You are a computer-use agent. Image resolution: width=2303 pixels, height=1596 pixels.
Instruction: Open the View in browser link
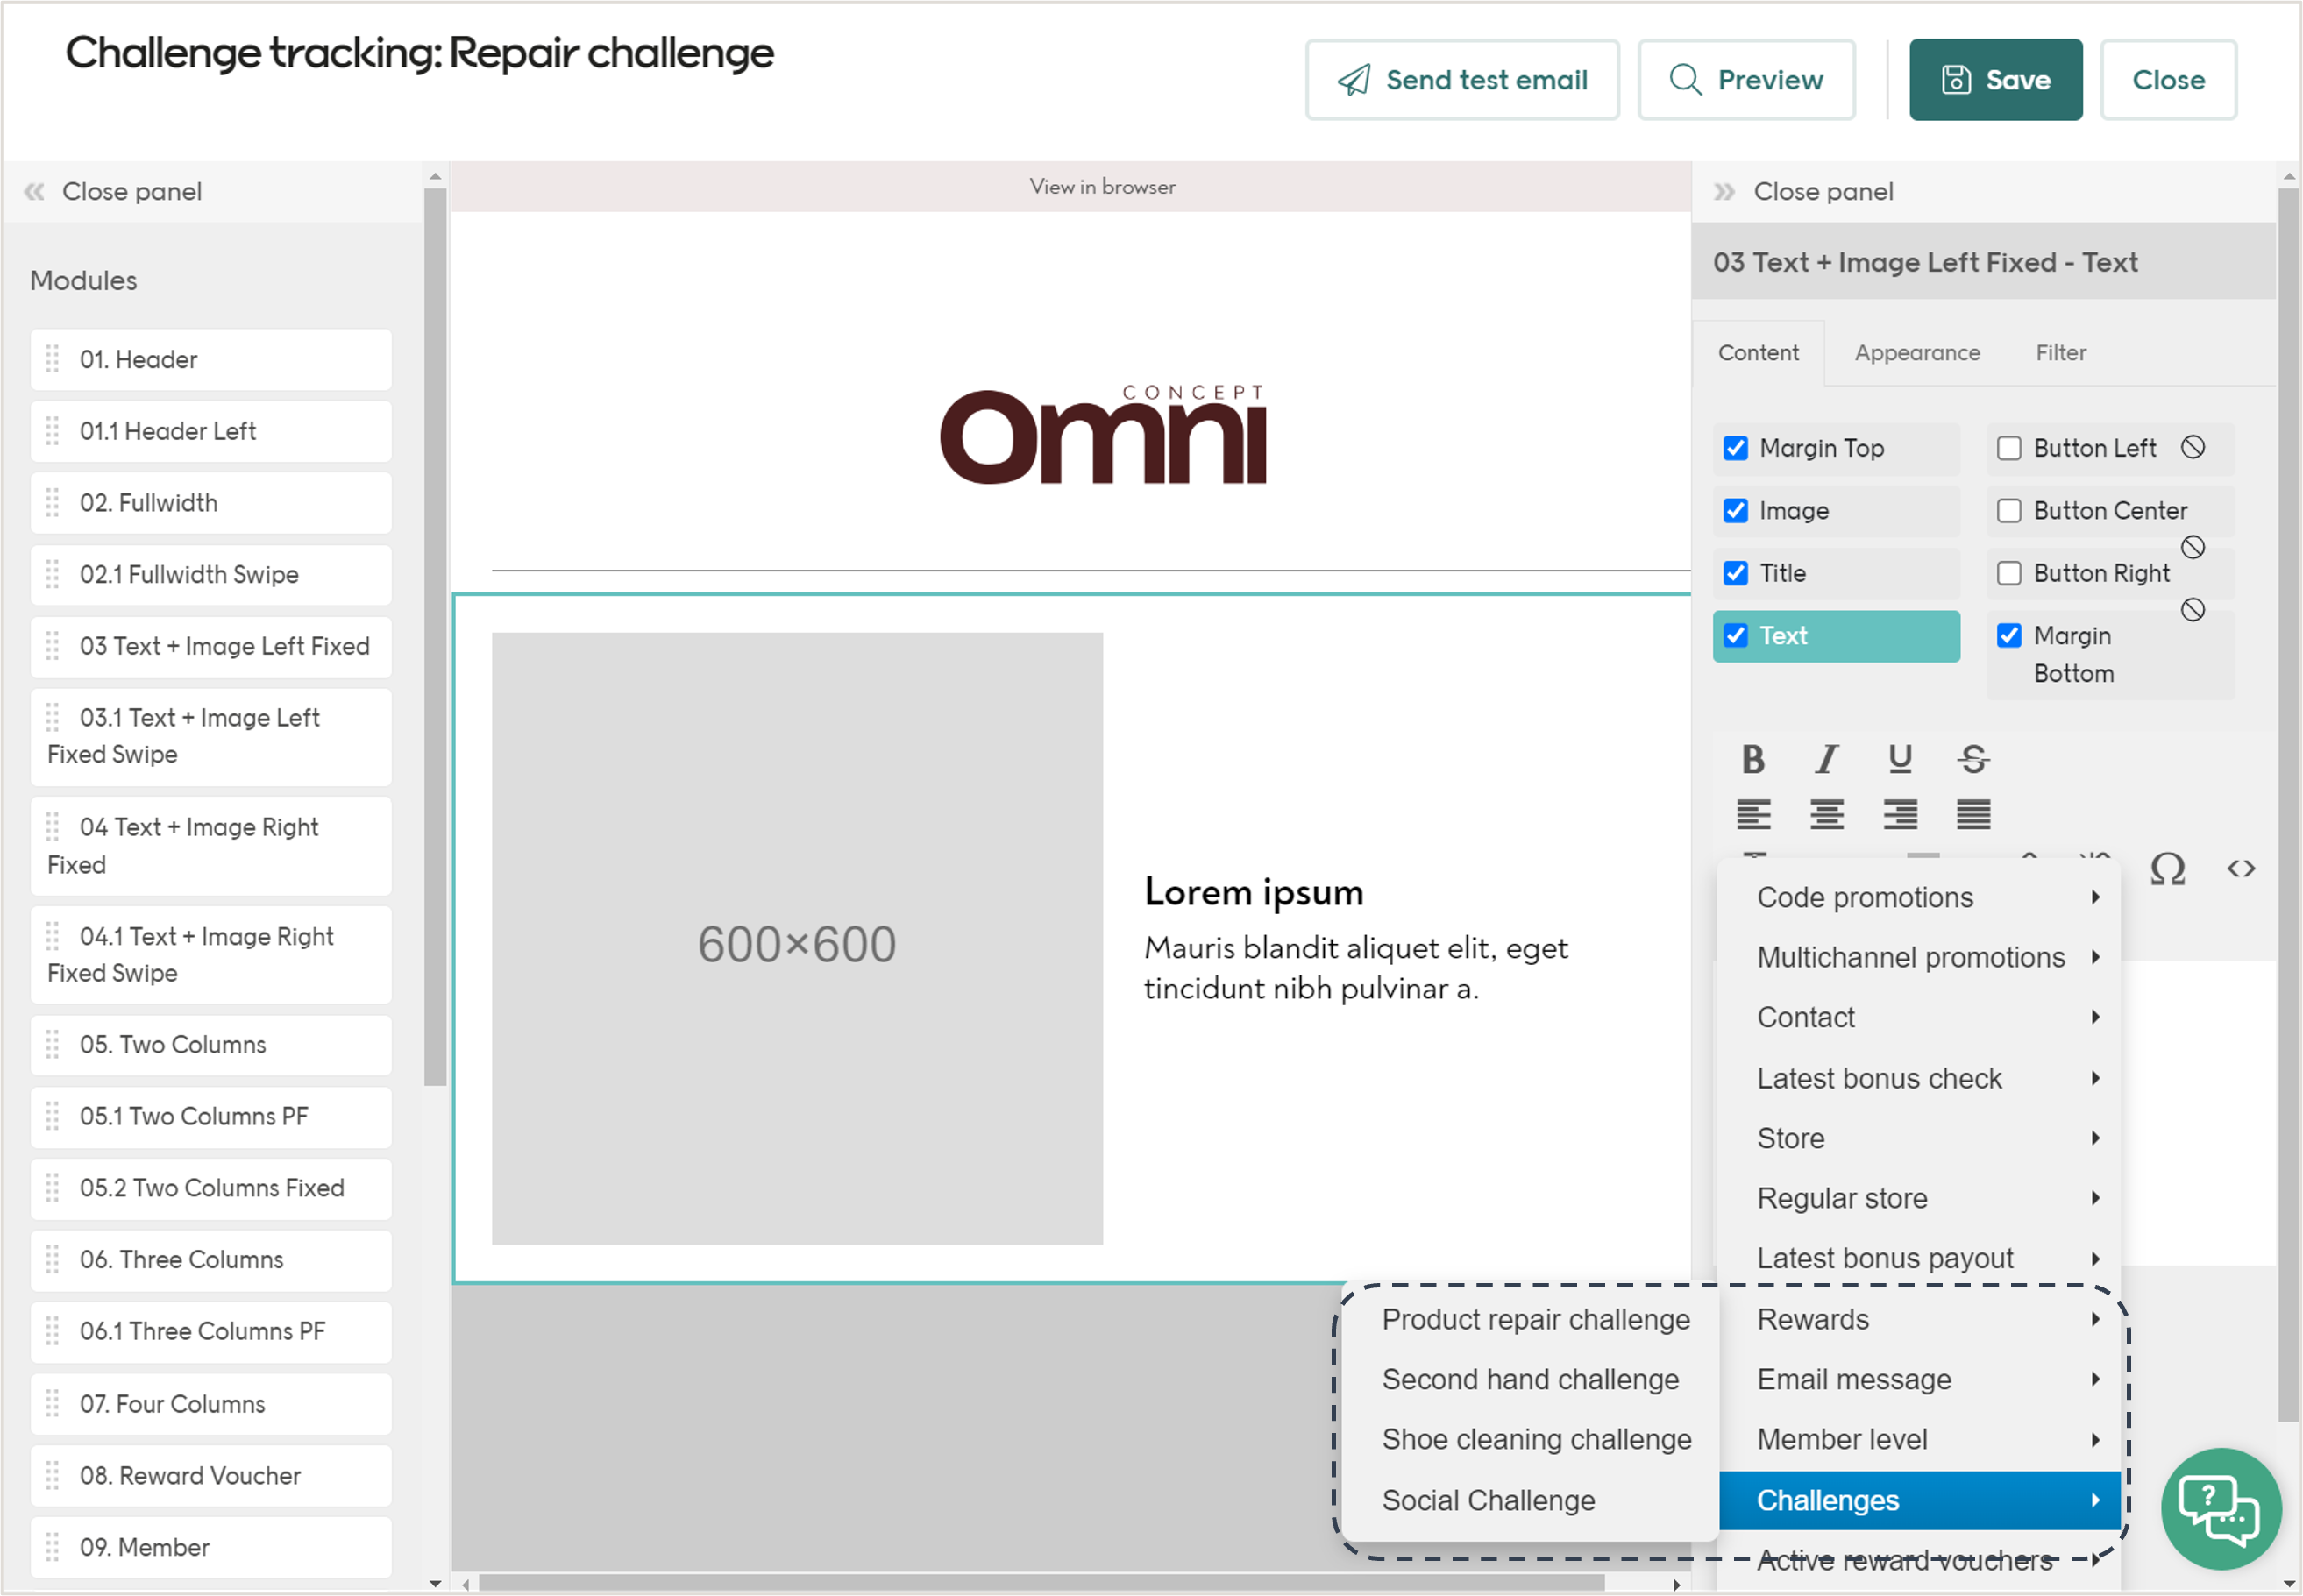click(1103, 186)
